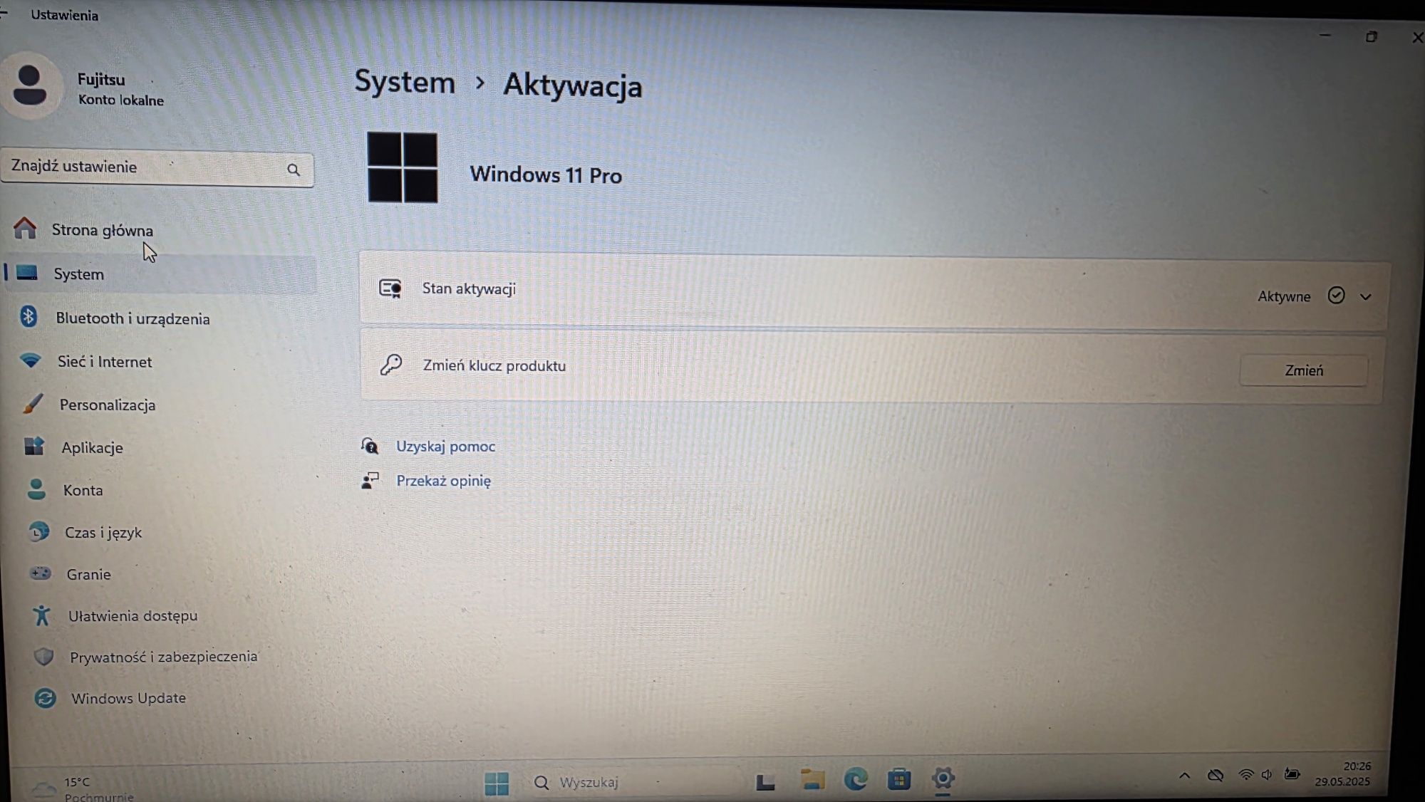The image size is (1425, 802).
Task: Open the Windows Start menu
Action: [x=497, y=783]
